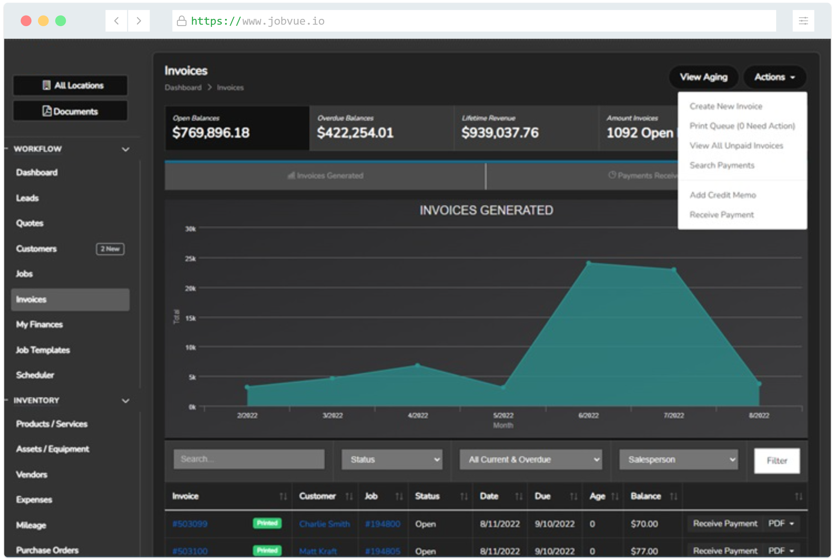Toggle the Actions dropdown button
The image size is (835, 560).
775,77
